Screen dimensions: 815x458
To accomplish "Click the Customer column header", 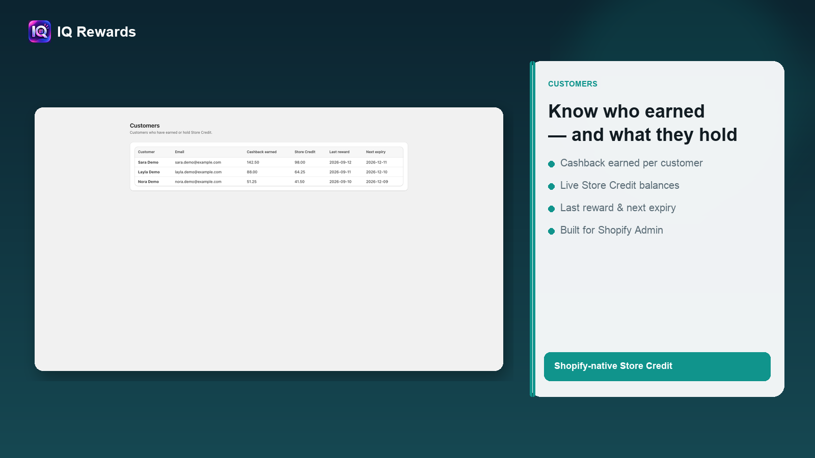I will [x=146, y=152].
